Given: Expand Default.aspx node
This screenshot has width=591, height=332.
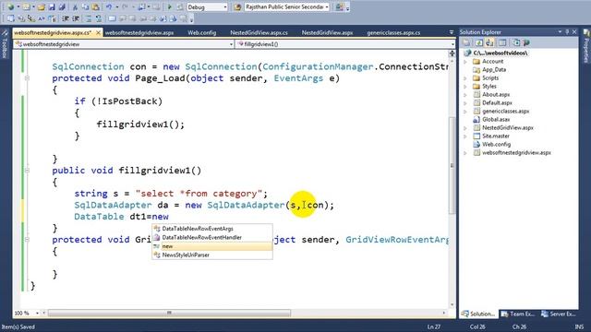Looking at the screenshot, I should pos(465,102).
